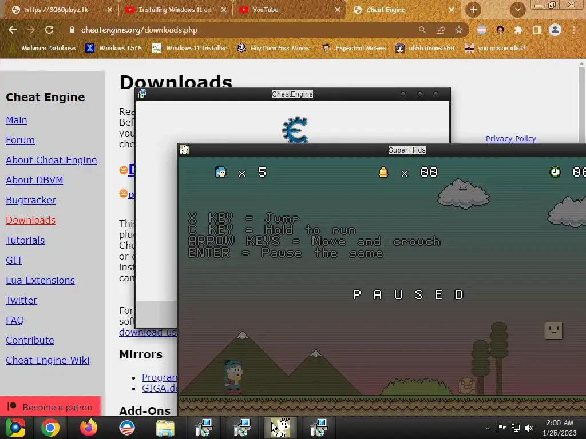586x439 pixels.
Task: Open the About DBVM link
Action: 34,180
